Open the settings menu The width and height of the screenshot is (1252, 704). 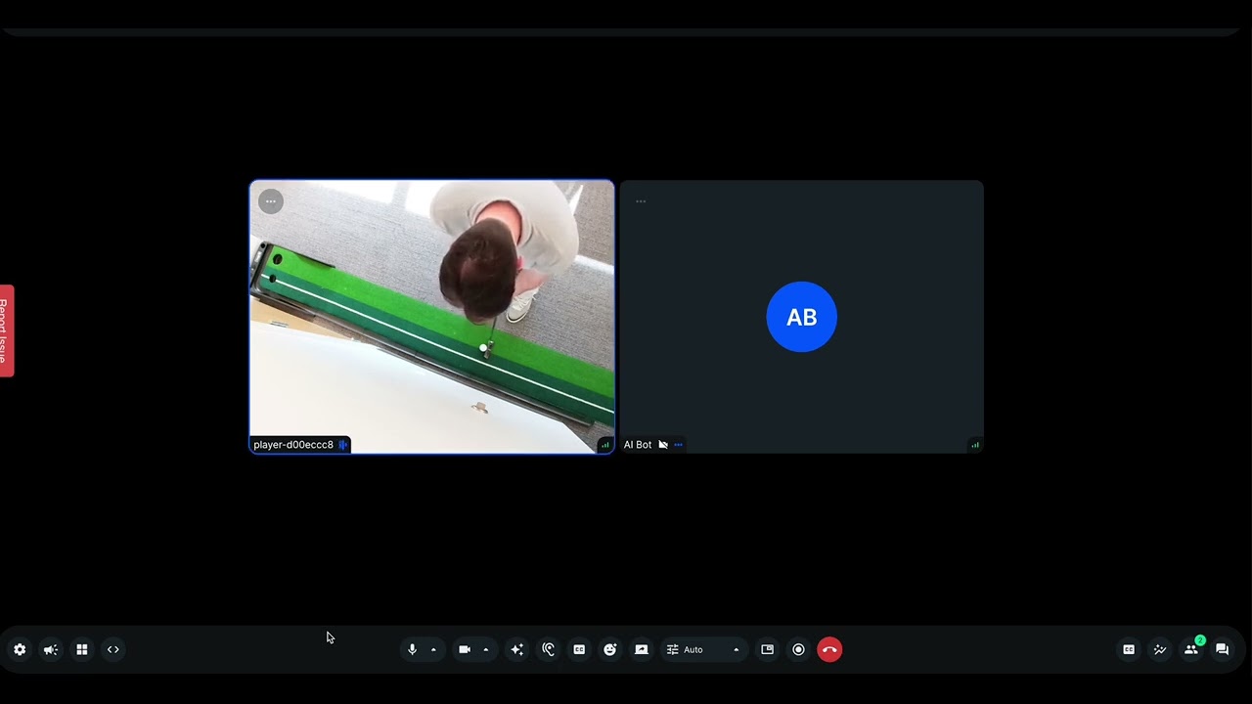click(20, 649)
